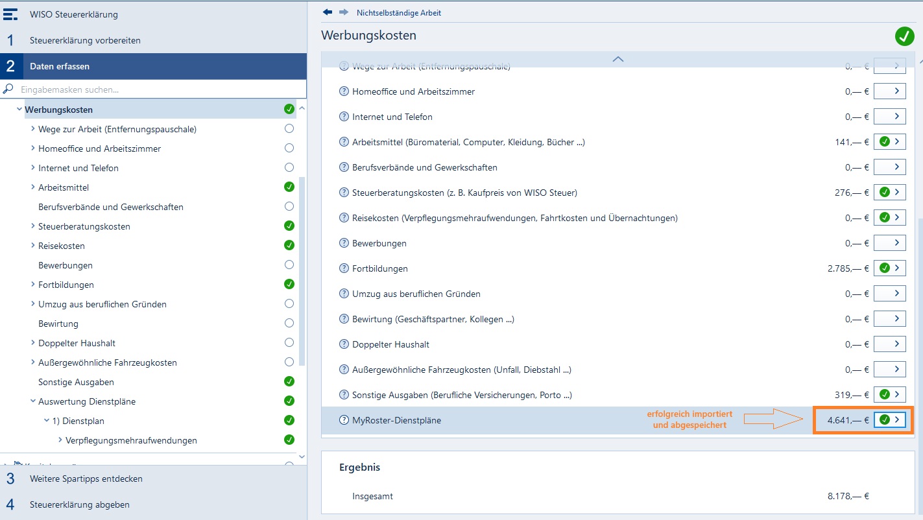Click green check status of Verpflegungsmehraufwendungen in tree

pos(289,440)
